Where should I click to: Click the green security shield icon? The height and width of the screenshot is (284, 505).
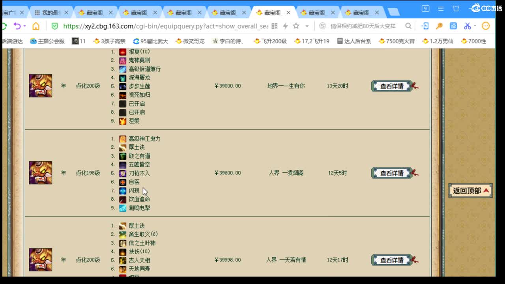tap(55, 26)
